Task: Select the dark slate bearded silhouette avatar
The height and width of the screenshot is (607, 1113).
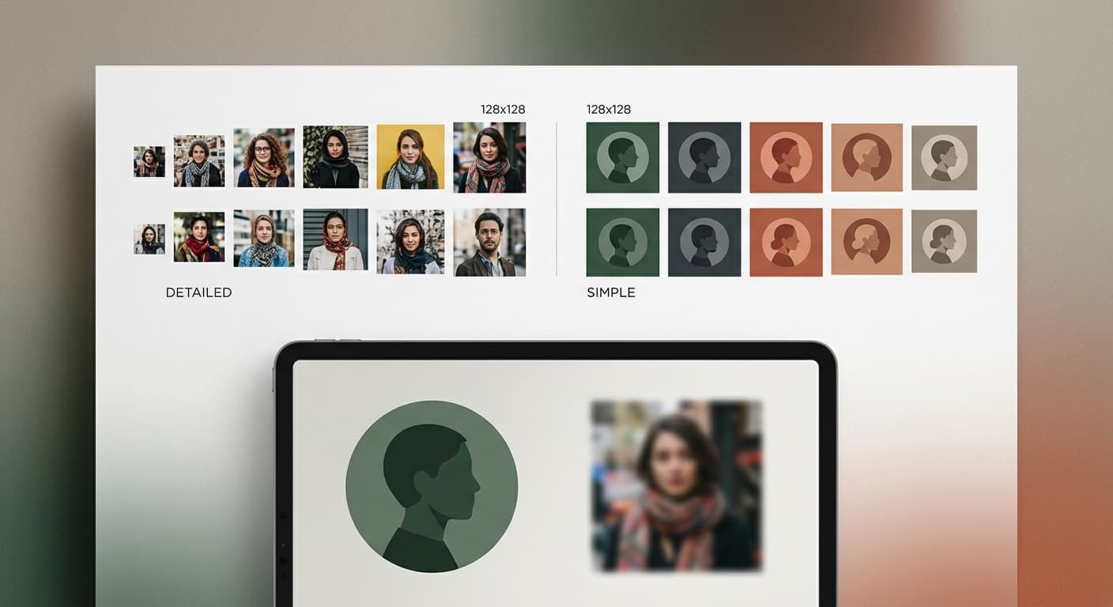Action: click(704, 242)
